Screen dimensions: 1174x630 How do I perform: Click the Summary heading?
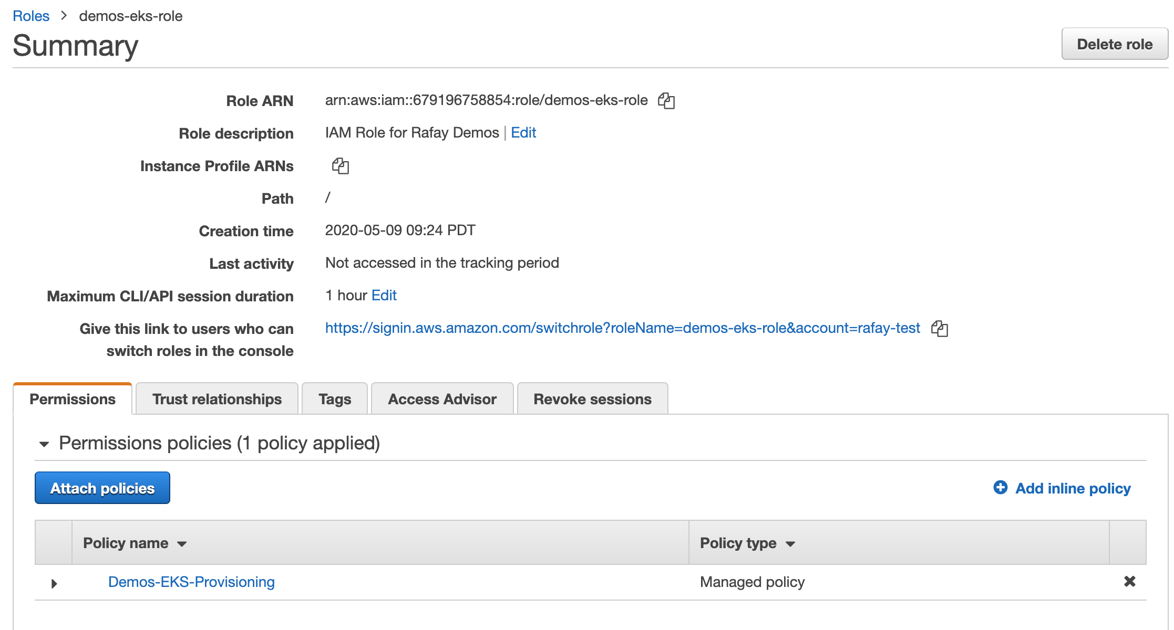pyautogui.click(x=76, y=46)
